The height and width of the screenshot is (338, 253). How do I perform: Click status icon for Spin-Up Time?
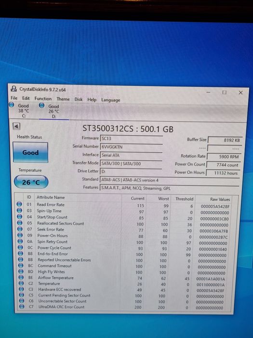pos(19,210)
